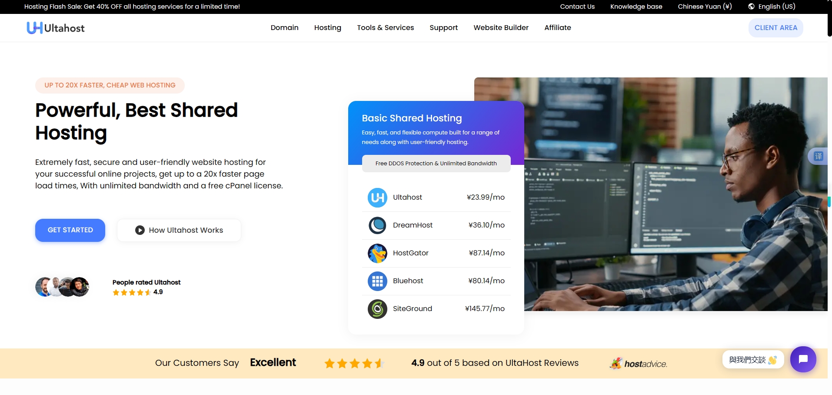
Task: Select the DreamHost ¥36.10/mo price
Action: (486, 225)
